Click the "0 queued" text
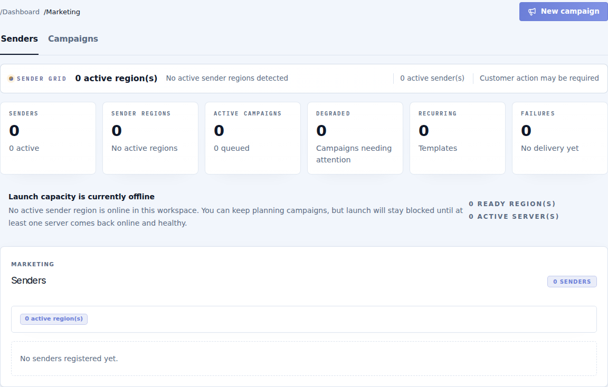Viewport: 608px width, 387px height. pos(232,148)
